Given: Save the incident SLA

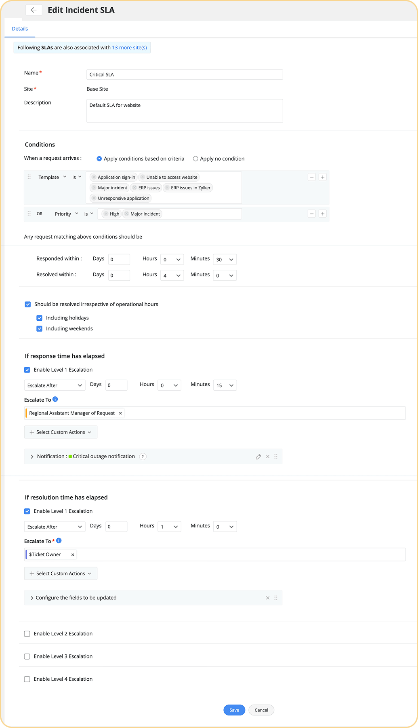Looking at the screenshot, I should 234,710.
